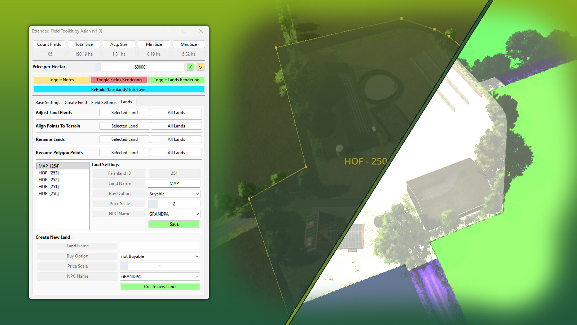Switch to the Base Settings tab
Viewport: 577px width, 325px height.
coord(47,102)
